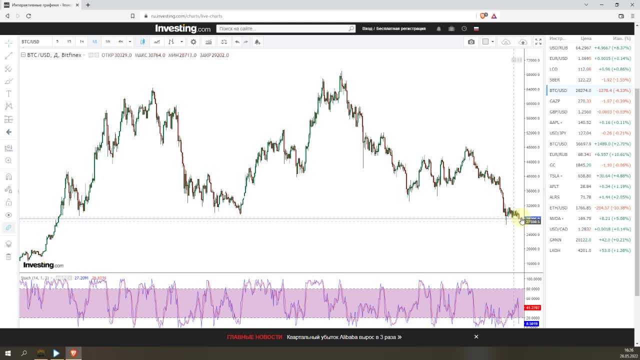Click the back arrow in left sidebar
640x360 pixels.
tap(8, 132)
